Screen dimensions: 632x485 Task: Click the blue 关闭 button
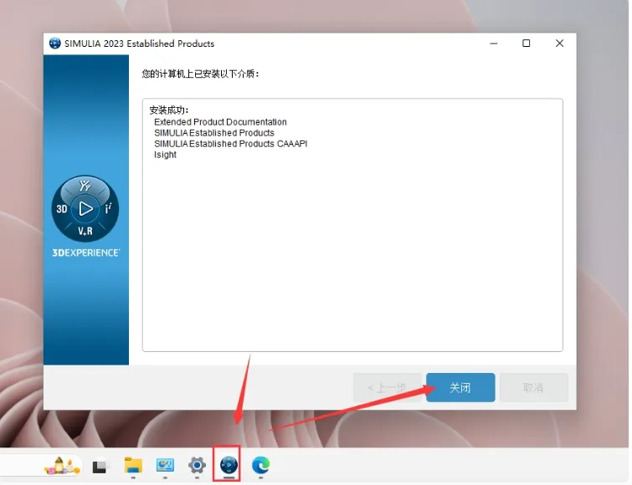[460, 387]
